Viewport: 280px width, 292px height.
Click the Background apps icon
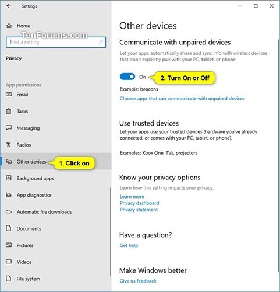(9, 178)
